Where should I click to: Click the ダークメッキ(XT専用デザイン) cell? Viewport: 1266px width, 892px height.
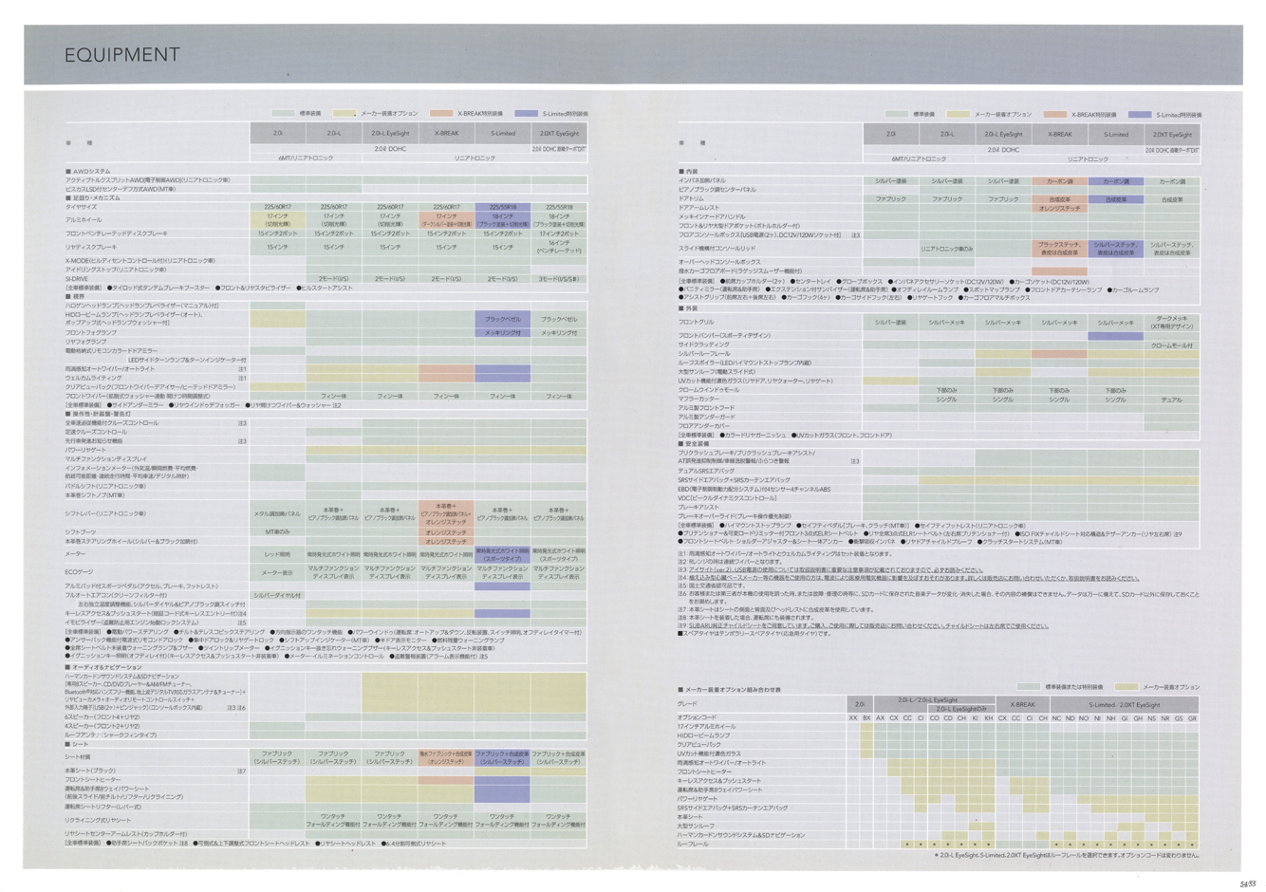pyautogui.click(x=1171, y=322)
